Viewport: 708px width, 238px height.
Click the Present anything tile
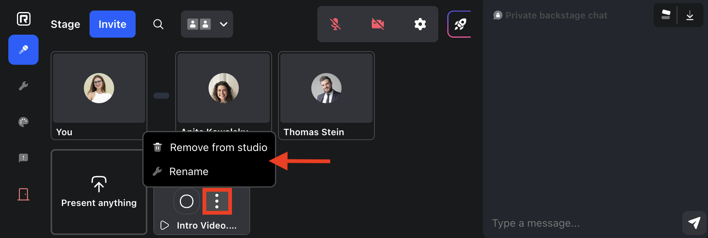tap(99, 192)
